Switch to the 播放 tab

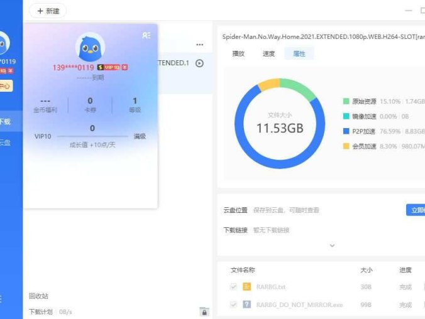coord(238,53)
